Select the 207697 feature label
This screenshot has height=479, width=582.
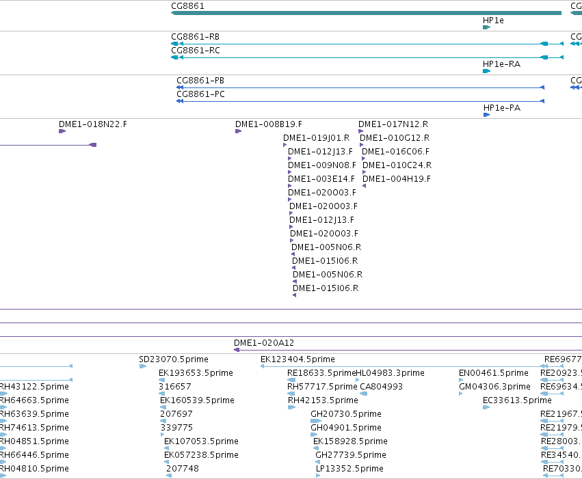click(176, 414)
